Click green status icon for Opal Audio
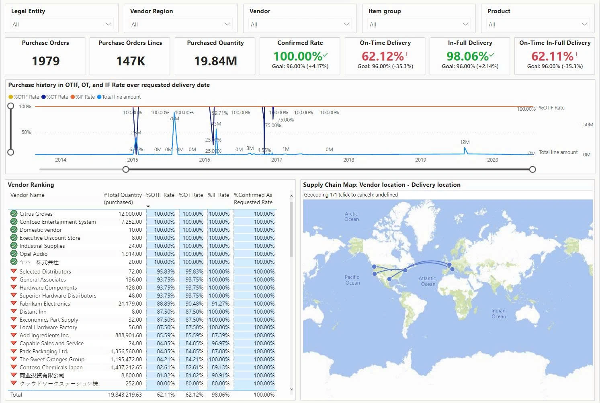This screenshot has width=600, height=403. (x=14, y=254)
